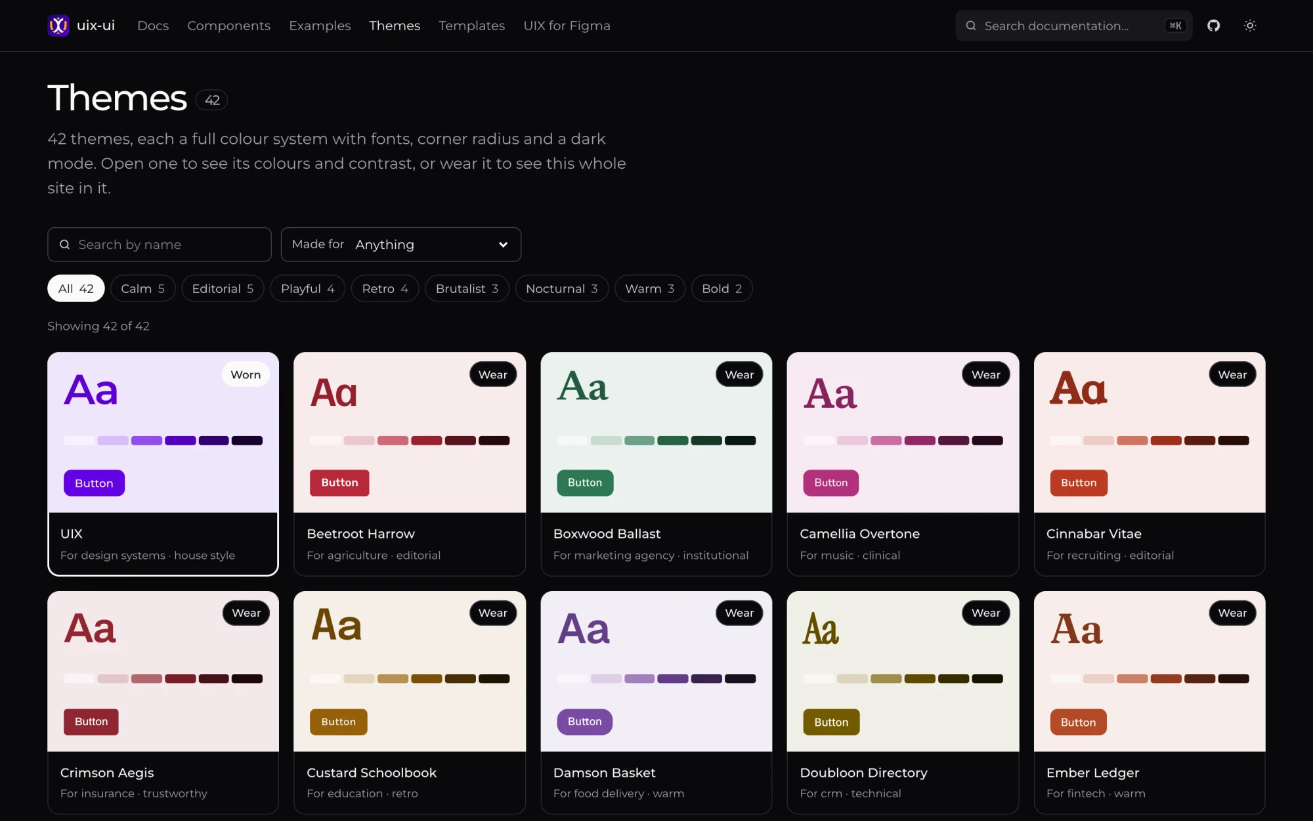The width and height of the screenshot is (1313, 821).
Task: Filter themes by Nocturnal
Action: 561,288
